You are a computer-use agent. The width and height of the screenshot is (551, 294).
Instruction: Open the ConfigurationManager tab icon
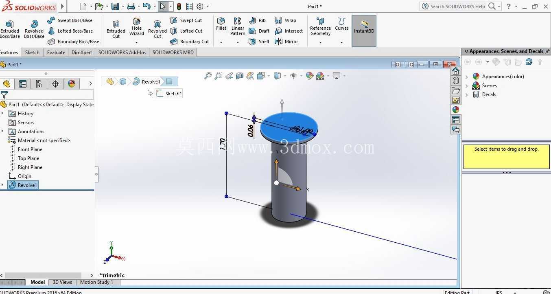click(39, 84)
